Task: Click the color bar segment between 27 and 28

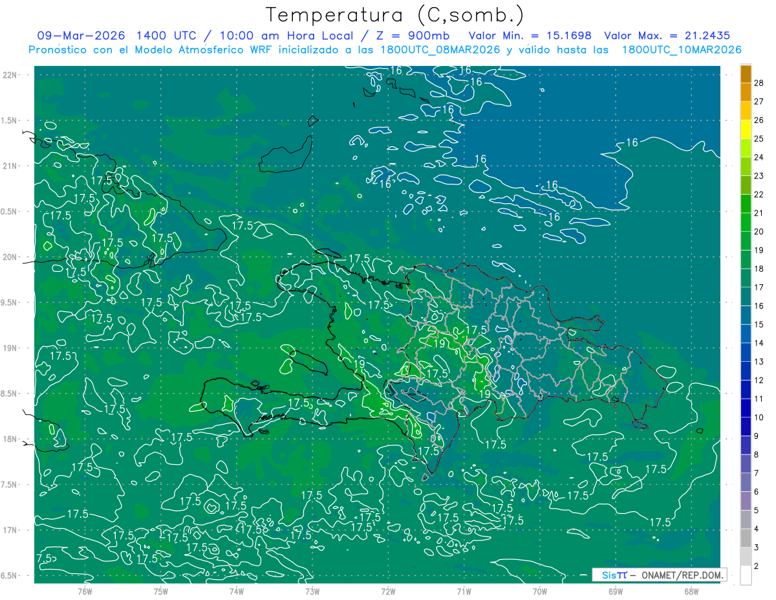Action: click(x=746, y=92)
